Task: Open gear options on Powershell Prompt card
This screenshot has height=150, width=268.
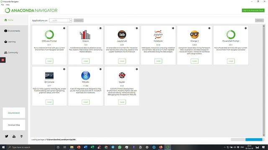Action: click(x=246, y=28)
